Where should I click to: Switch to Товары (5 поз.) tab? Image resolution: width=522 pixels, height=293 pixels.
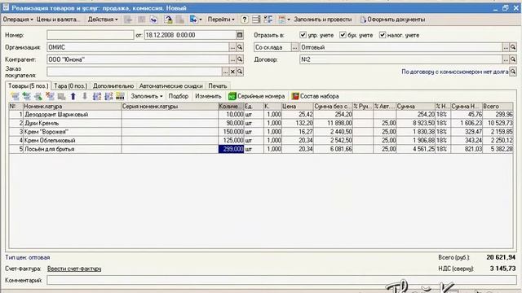tap(29, 85)
